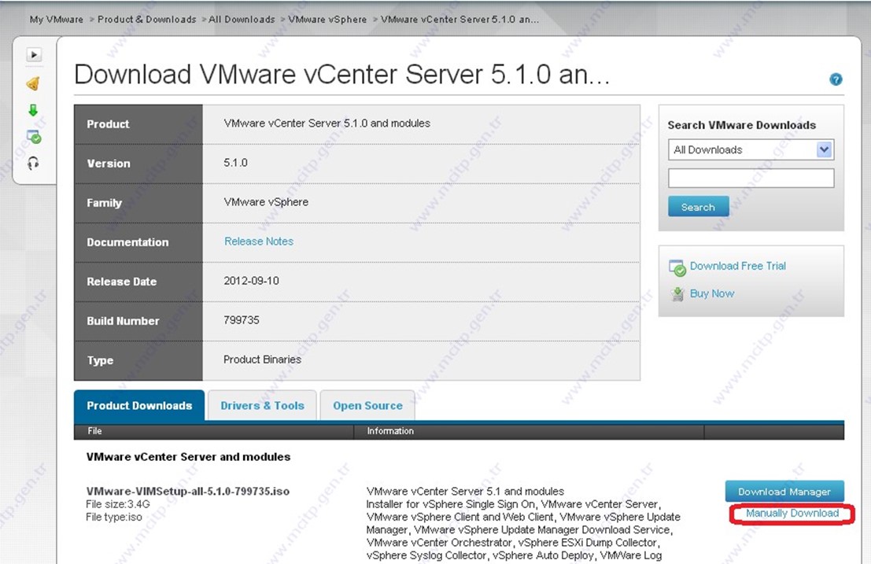This screenshot has width=871, height=564.
Task: Click the build number value 799735
Action: [x=242, y=320]
